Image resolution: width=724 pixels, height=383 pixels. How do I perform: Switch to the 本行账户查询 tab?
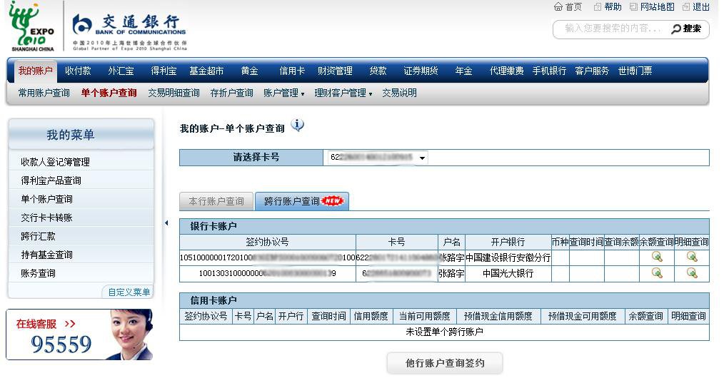(x=216, y=201)
